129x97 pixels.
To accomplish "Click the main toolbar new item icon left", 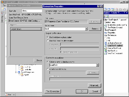I will (4, 9).
